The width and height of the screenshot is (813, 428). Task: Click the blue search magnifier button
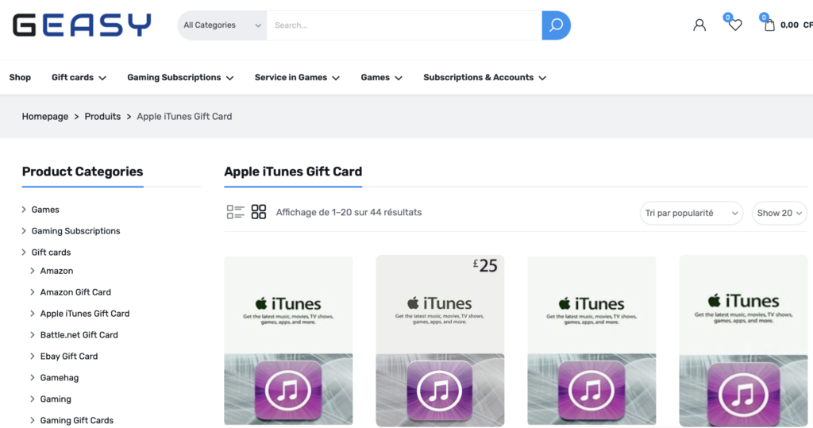[556, 25]
